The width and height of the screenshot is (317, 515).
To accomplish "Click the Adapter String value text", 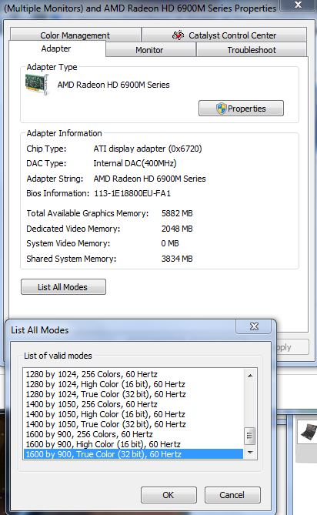I will (x=149, y=179).
